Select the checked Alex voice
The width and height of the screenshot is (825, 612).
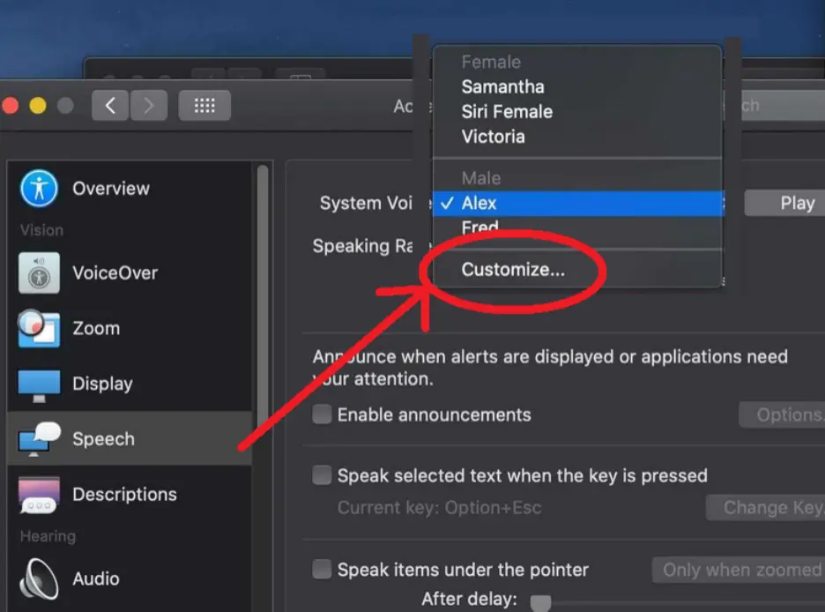coord(577,203)
